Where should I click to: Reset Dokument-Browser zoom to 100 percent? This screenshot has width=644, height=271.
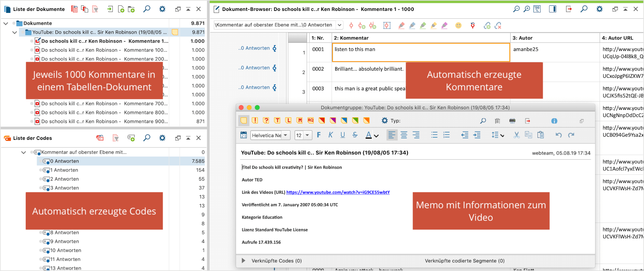537,9
